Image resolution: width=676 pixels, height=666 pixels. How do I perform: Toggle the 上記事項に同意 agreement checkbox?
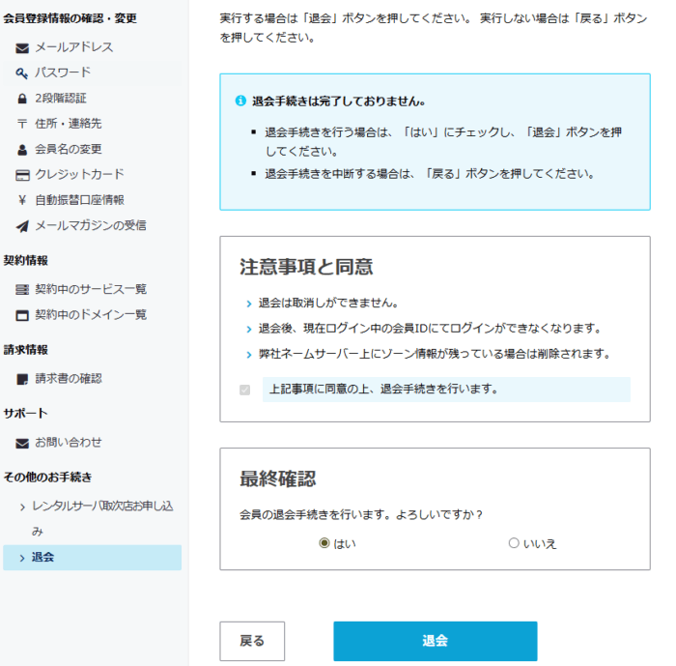(x=244, y=390)
